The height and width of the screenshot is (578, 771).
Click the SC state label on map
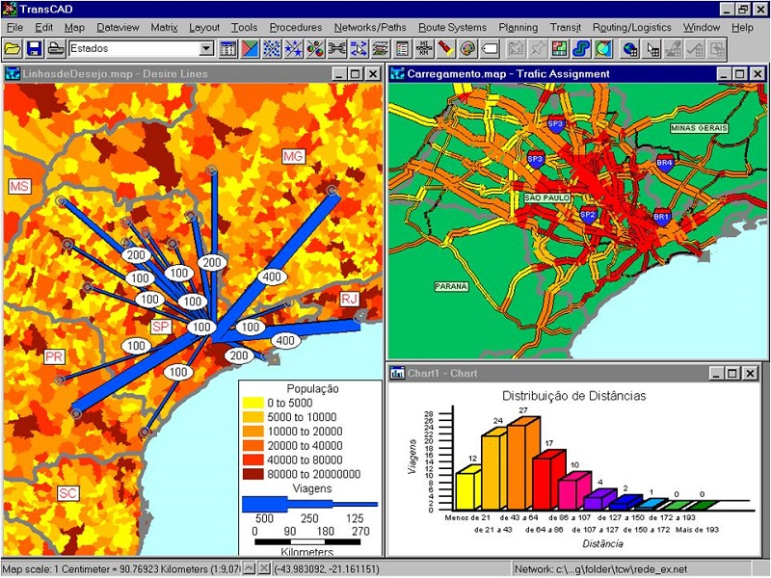pyautogui.click(x=67, y=493)
